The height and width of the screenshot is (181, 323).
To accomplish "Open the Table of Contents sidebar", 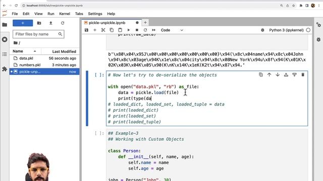I will click(5, 54).
